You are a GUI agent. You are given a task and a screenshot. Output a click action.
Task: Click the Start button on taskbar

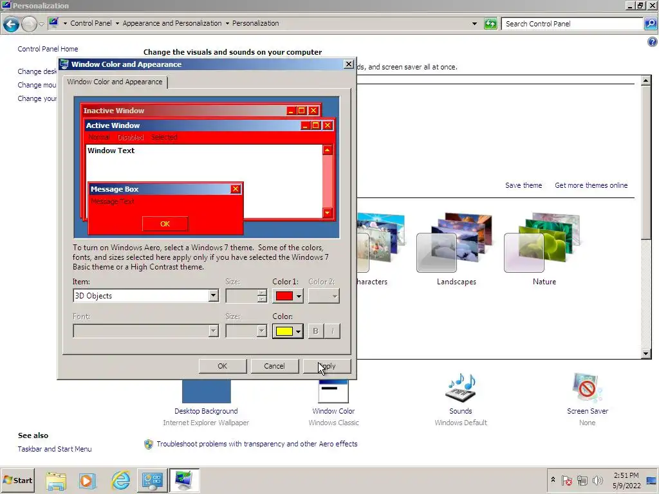pyautogui.click(x=17, y=480)
